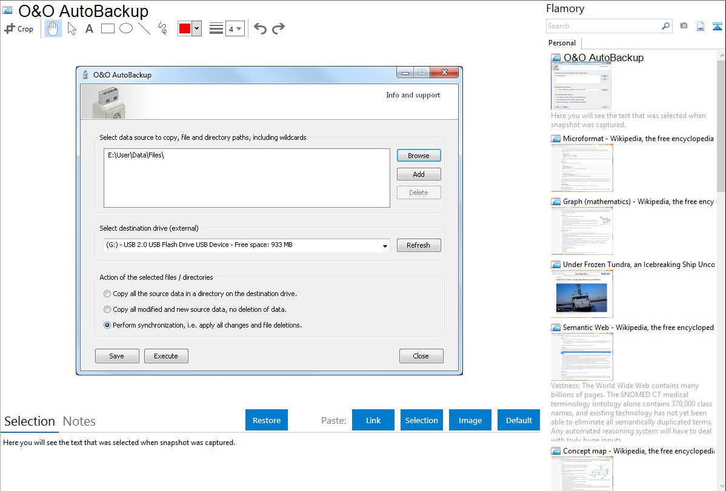Click the Flamory search magnifier icon
This screenshot has height=491, width=726.
tap(665, 26)
